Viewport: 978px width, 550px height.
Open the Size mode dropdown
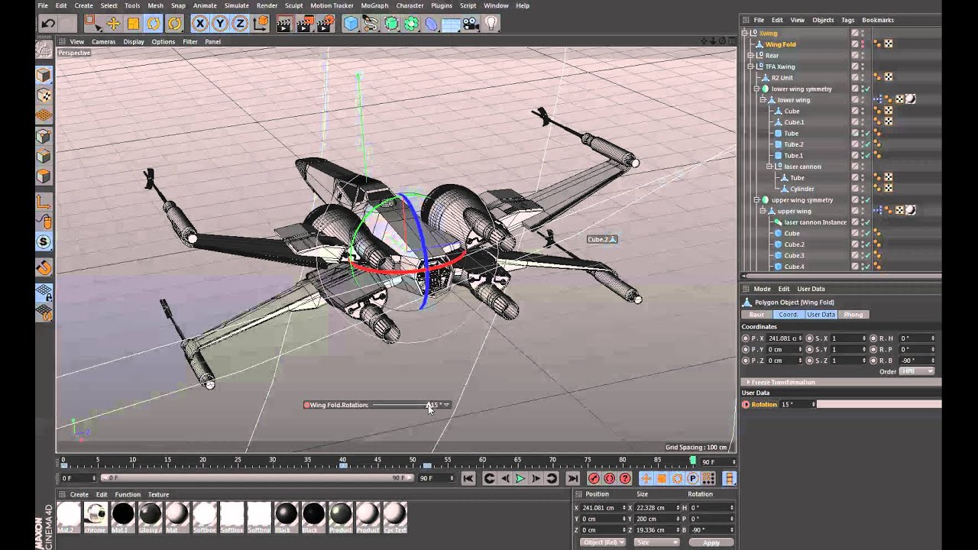[x=656, y=542]
